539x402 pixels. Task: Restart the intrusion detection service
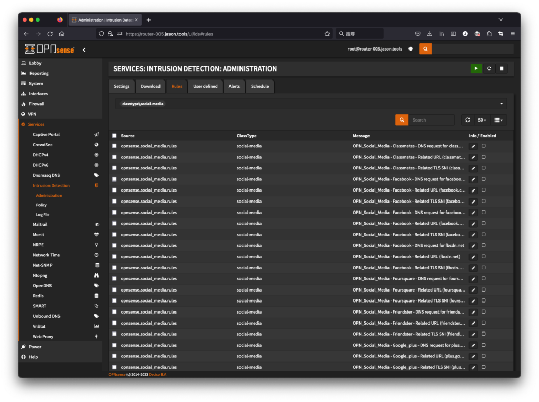coord(489,68)
